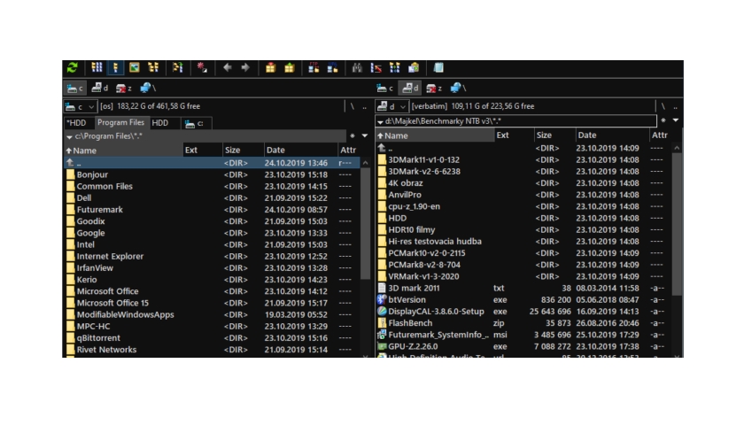Open synchronize directories toolbar icon

point(395,68)
